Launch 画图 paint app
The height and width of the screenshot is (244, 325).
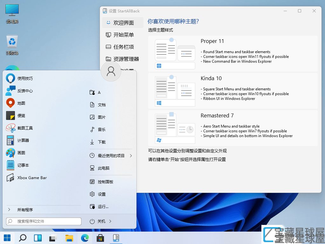pos(16,153)
